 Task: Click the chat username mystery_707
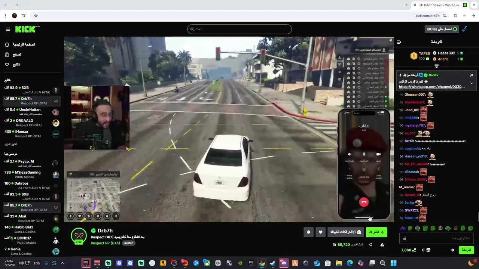click(415, 126)
